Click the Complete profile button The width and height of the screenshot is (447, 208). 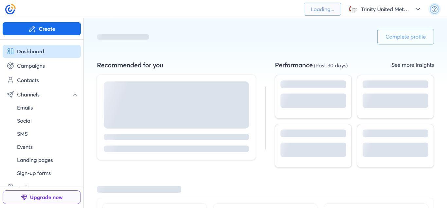coord(405,37)
